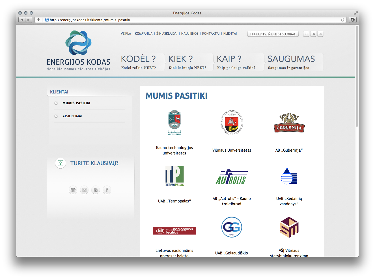Click the Facebook icon

pyautogui.click(x=107, y=190)
